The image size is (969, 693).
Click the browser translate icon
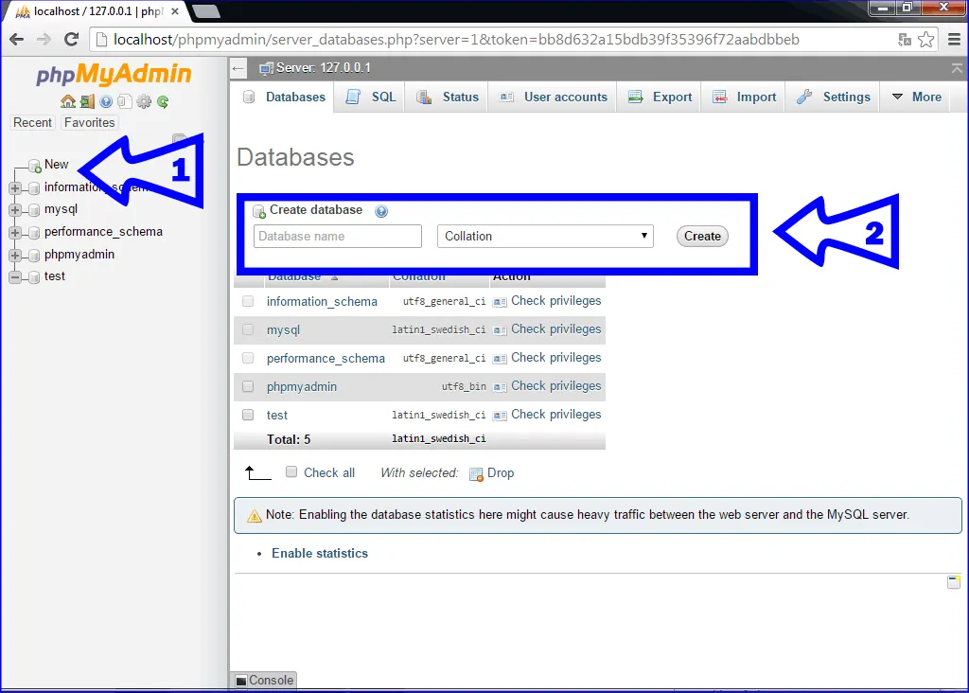pos(904,40)
